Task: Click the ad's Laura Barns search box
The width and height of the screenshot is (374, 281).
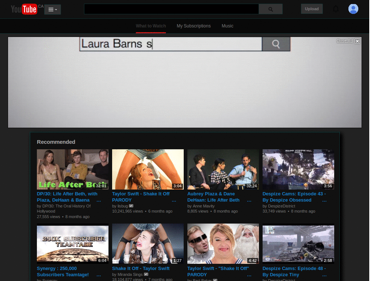Action: [x=171, y=44]
